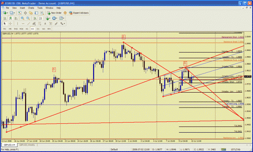Open the Strategy Tester magnifier icon
The height and width of the screenshot is (152, 253).
pyautogui.click(x=42, y=13)
